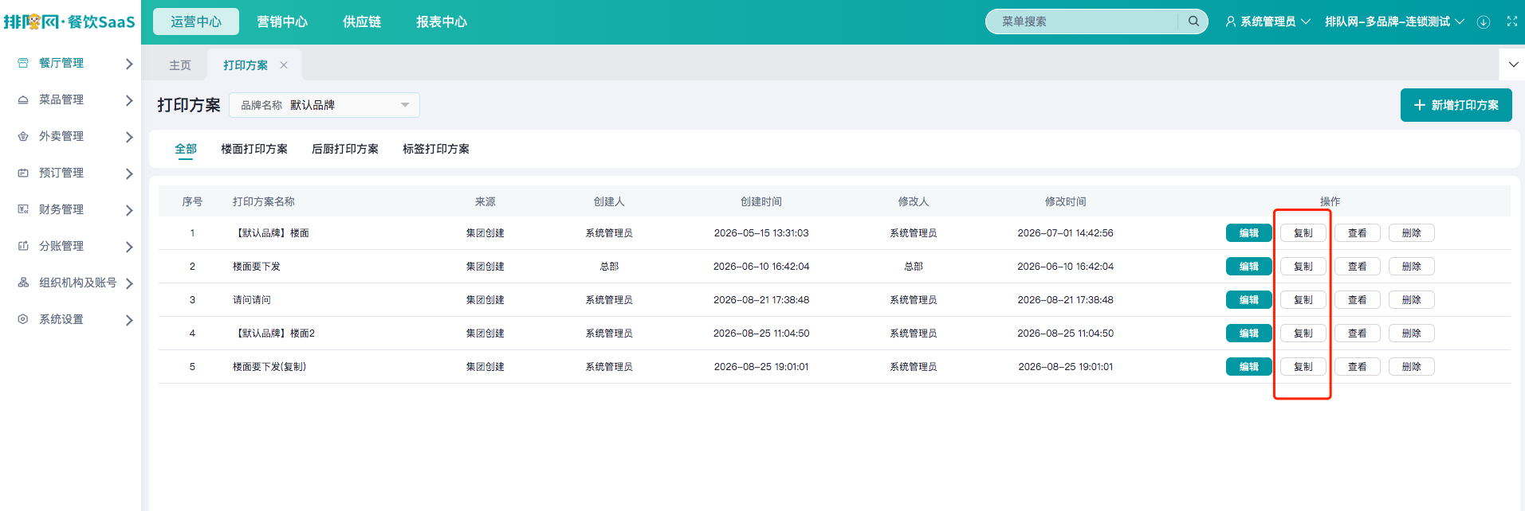
Task: Click the 排队网 餐饮SaaS logo
Action: coord(69,21)
